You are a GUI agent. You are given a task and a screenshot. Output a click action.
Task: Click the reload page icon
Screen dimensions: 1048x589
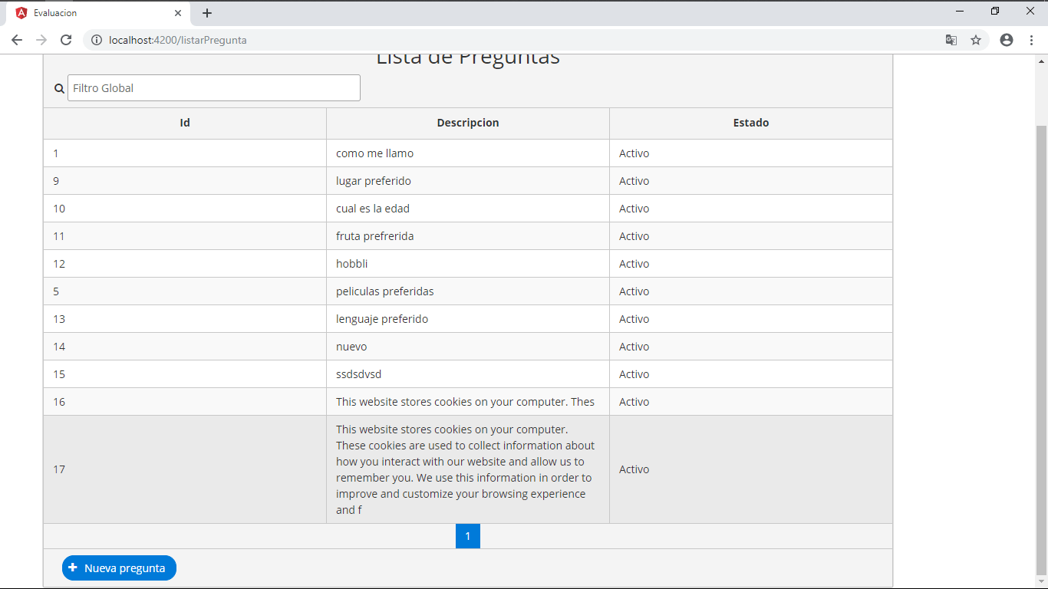(66, 39)
